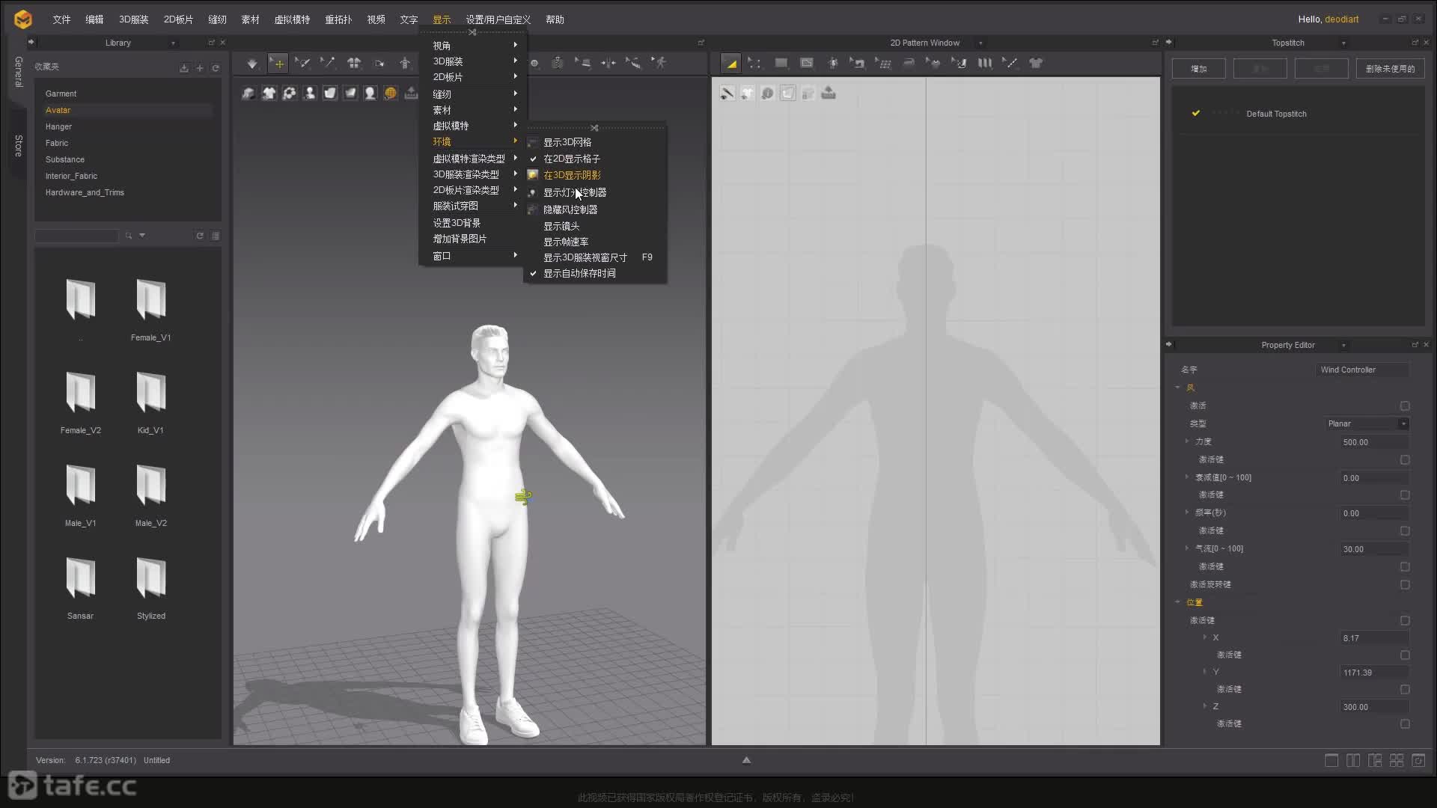This screenshot has height=808, width=1437.
Task: Toggle the garment display shirt icon in 3D view
Action: pos(269,93)
